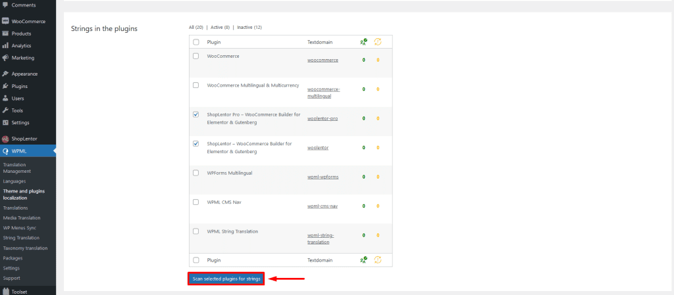The width and height of the screenshot is (674, 295).
Task: Click Strings in the plugins heading
Action: point(104,29)
